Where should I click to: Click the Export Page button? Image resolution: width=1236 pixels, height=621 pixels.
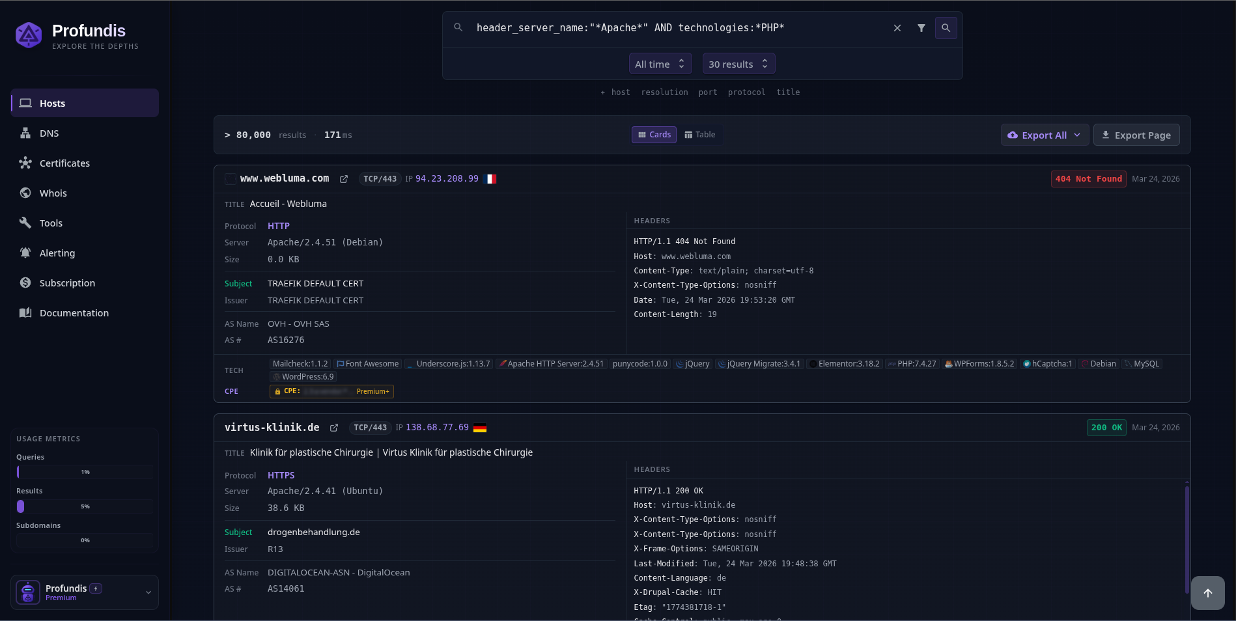coord(1136,135)
